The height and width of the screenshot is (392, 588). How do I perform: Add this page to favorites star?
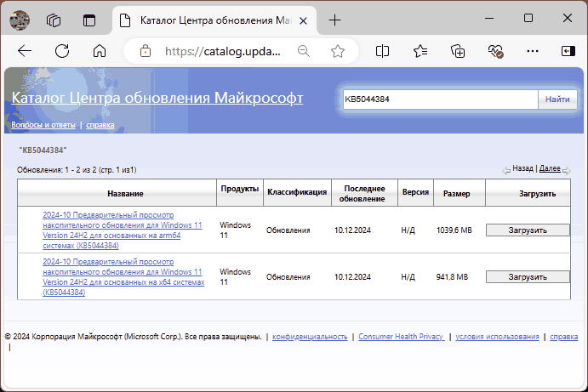pyautogui.click(x=338, y=51)
